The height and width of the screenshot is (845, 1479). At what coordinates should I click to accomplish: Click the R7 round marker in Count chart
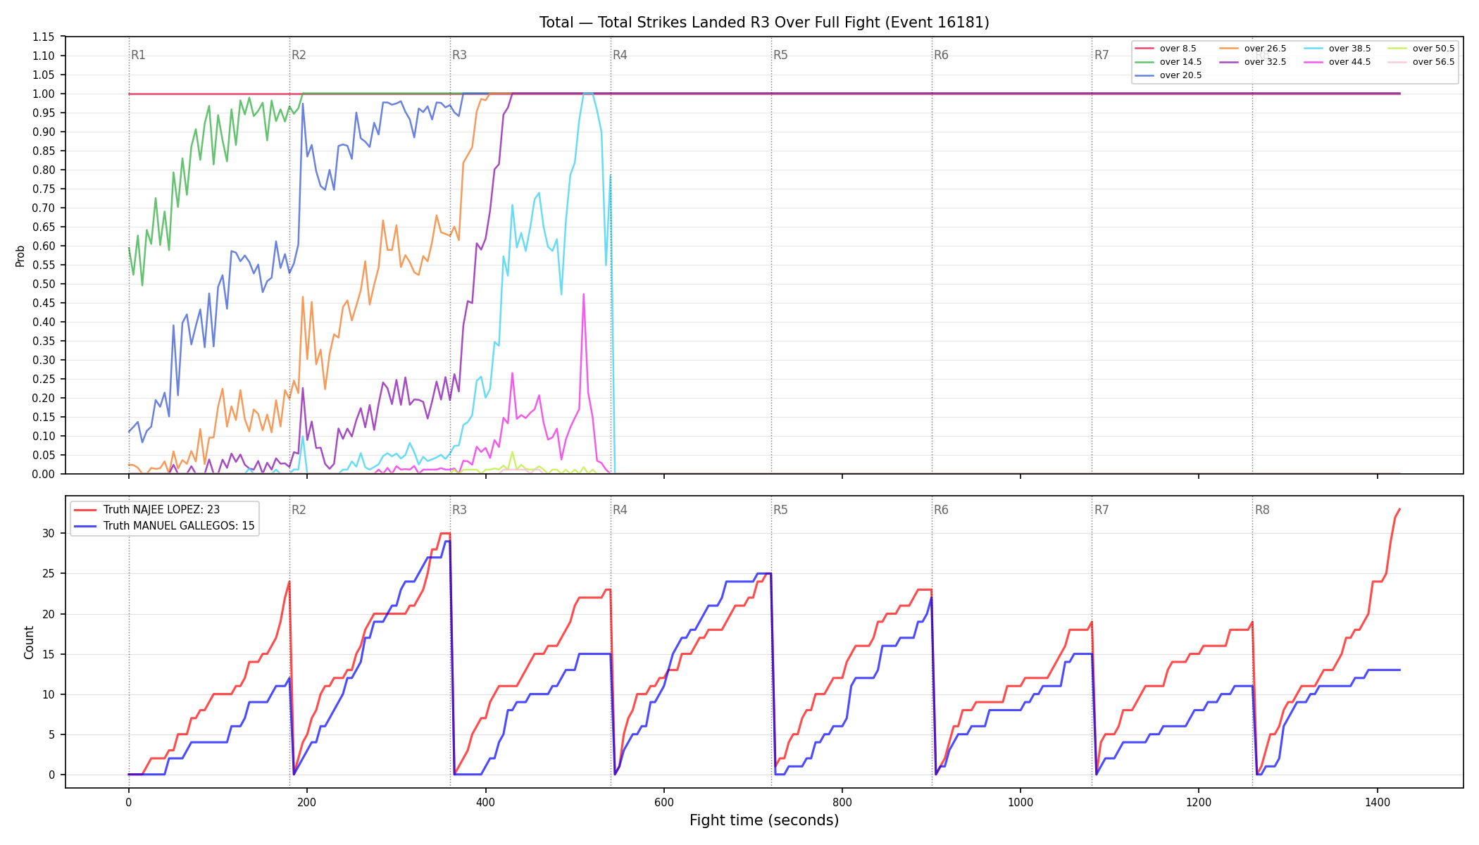click(x=1102, y=510)
